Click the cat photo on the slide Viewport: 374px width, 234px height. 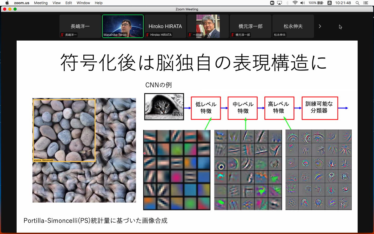pyautogui.click(x=164, y=107)
